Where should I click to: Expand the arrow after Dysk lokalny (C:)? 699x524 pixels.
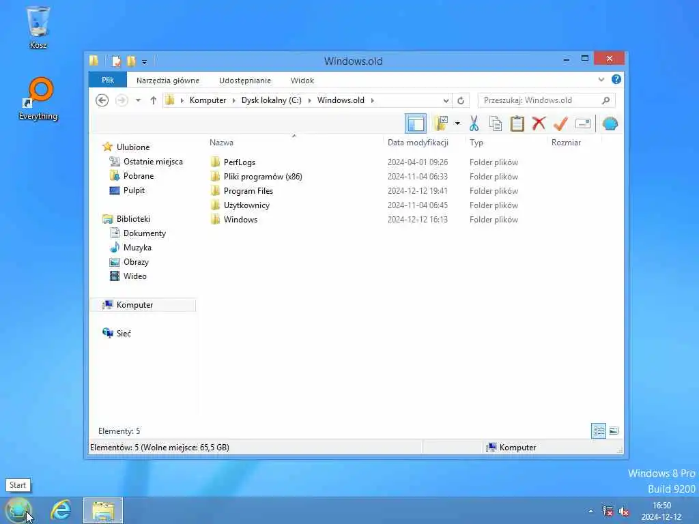[x=309, y=101]
